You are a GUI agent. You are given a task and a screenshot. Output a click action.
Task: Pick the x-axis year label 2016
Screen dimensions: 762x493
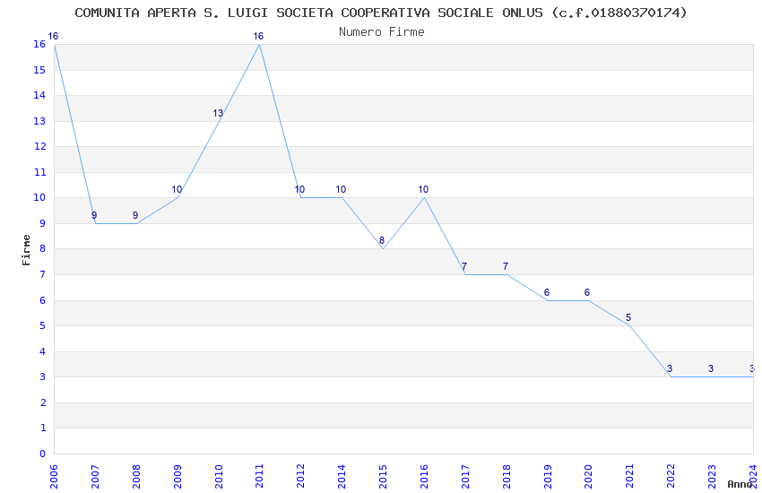click(x=424, y=477)
